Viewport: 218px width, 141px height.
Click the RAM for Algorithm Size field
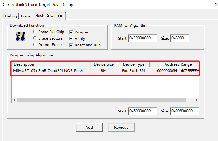click(x=179, y=38)
